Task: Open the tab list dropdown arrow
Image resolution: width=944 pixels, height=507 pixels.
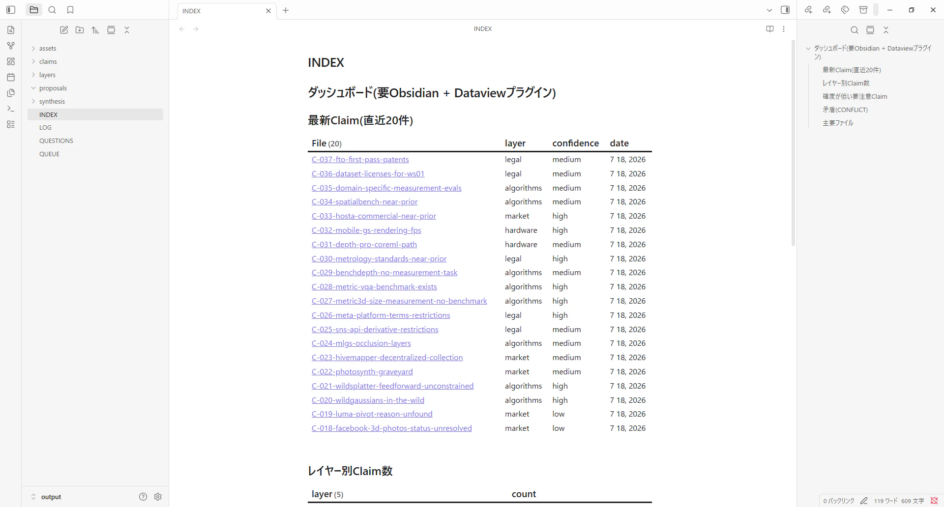Action: click(x=769, y=10)
